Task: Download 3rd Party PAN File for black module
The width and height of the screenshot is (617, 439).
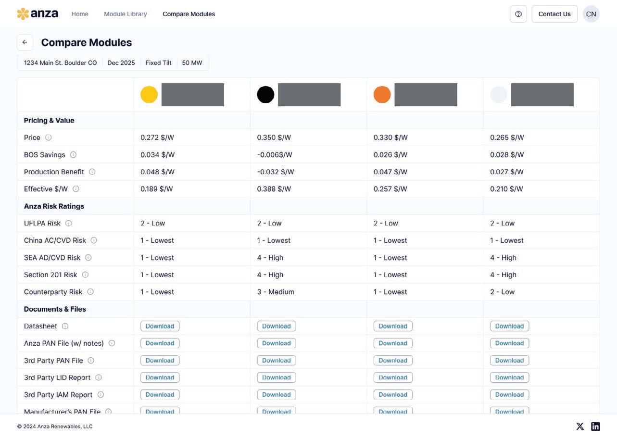Action: coord(277,361)
